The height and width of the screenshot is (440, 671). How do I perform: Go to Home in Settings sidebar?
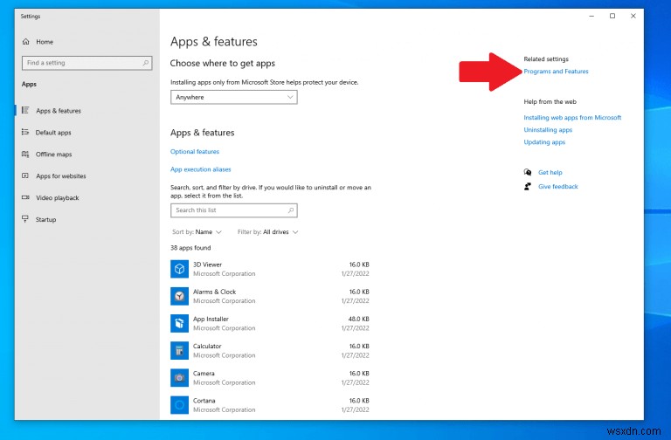[45, 42]
